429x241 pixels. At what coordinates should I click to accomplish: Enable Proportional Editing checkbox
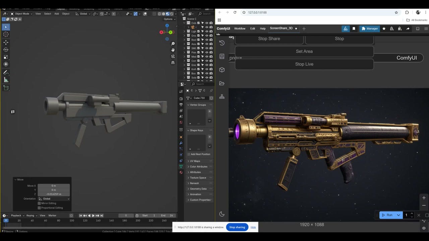pyautogui.click(x=39, y=208)
